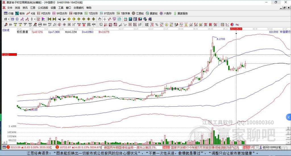Click the up arrow at bottom-left of volume panel
The height and width of the screenshot is (156, 291).
[x=5, y=142]
